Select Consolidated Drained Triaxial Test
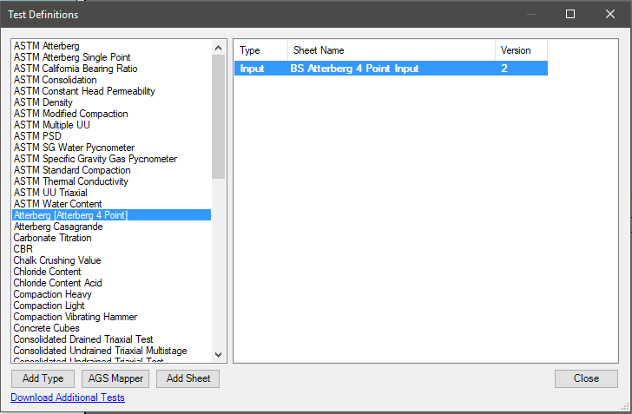 click(x=111, y=339)
